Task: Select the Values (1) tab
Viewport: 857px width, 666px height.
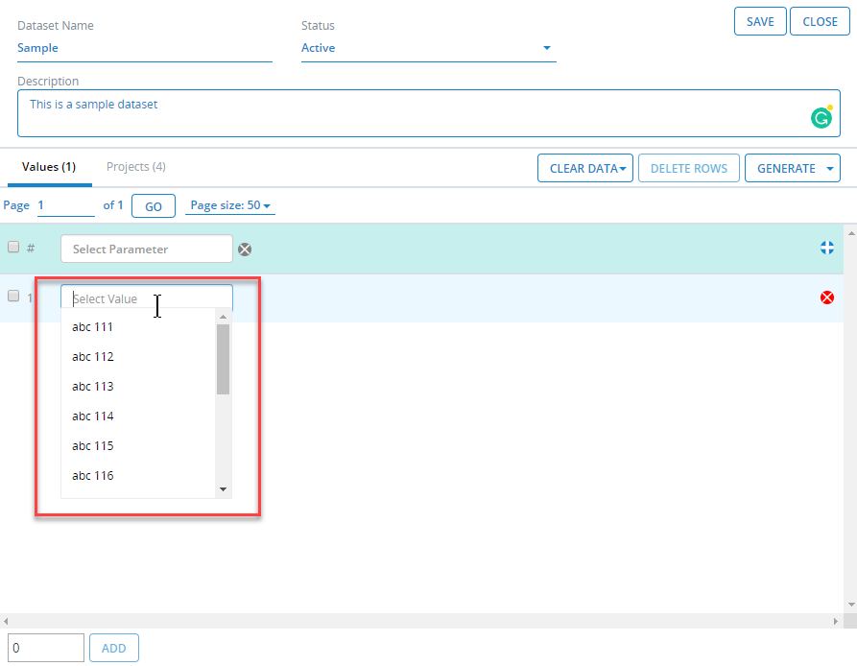Action: (x=49, y=167)
